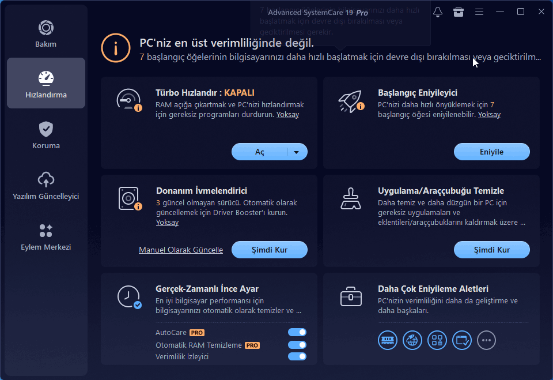The width and height of the screenshot is (553, 380).
Task: Turn on Türbo Hızlandır with Aç button
Action: click(260, 152)
